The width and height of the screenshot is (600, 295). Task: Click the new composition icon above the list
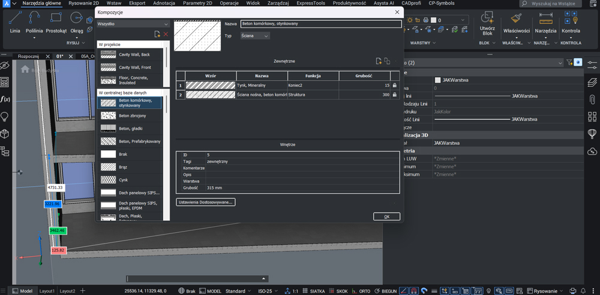coord(157,34)
